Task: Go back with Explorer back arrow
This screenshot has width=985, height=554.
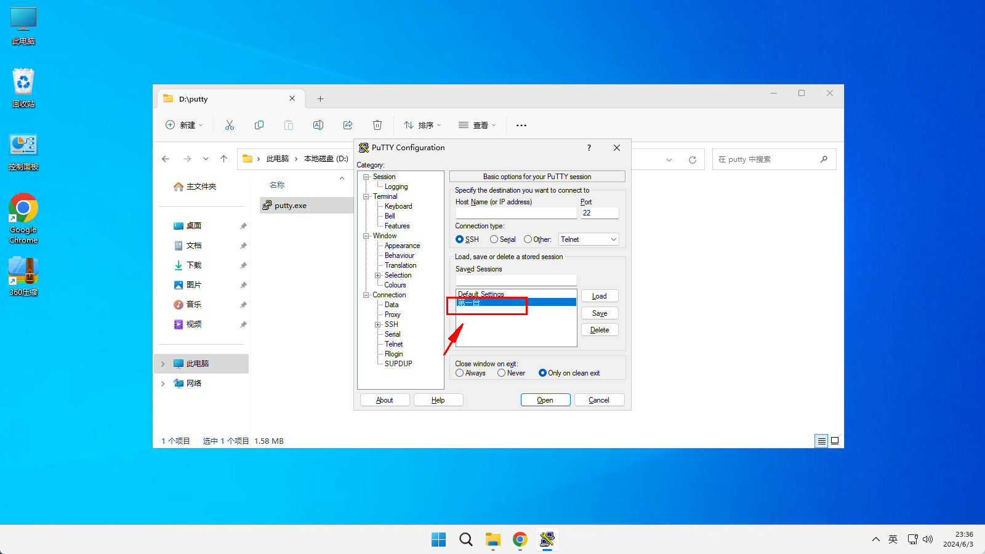Action: click(166, 159)
